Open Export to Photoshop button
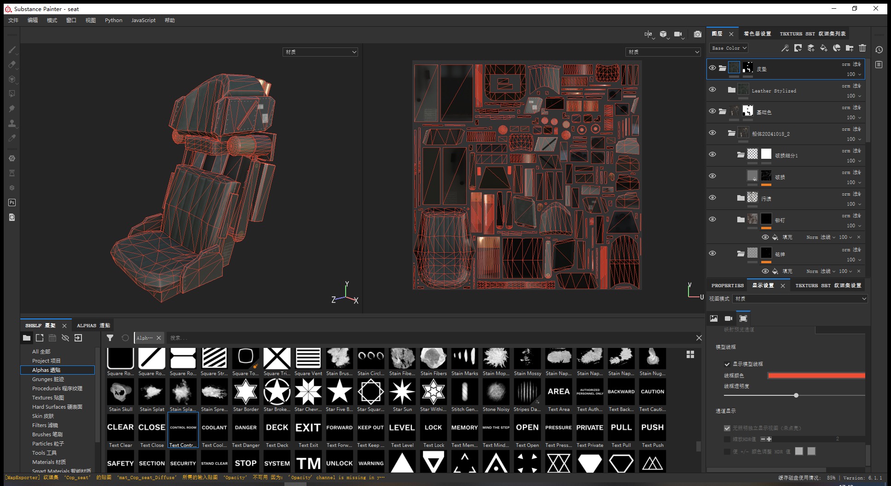This screenshot has width=891, height=486. [12, 202]
